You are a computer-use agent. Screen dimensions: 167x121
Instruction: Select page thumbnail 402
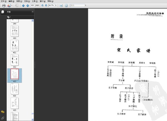pos(14,60)
